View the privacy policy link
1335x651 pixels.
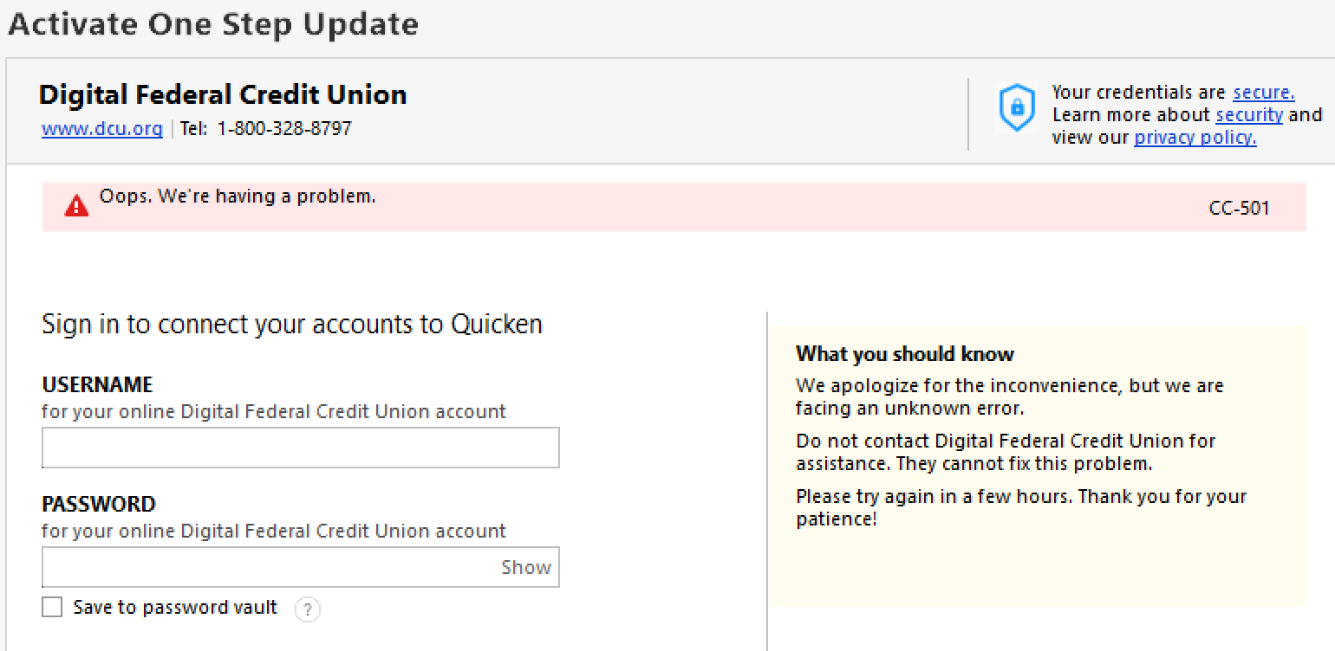1195,138
